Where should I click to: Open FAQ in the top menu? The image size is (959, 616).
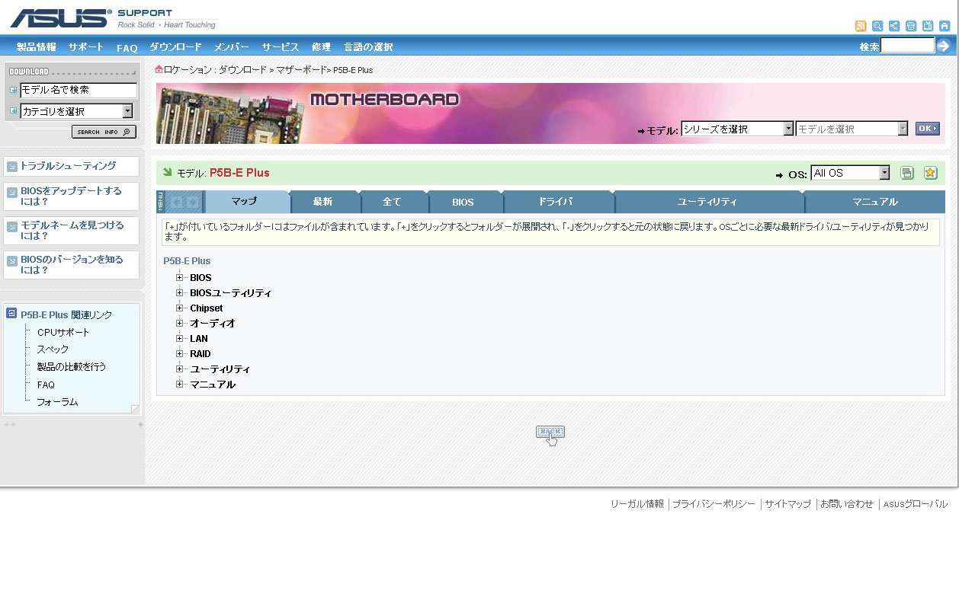[127, 47]
